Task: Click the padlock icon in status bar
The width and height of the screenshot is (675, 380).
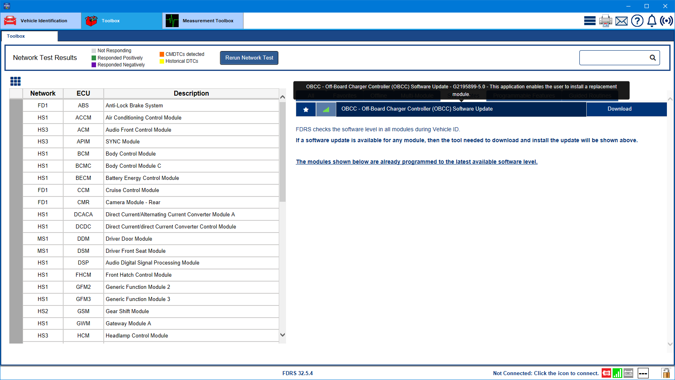Action: pyautogui.click(x=665, y=373)
